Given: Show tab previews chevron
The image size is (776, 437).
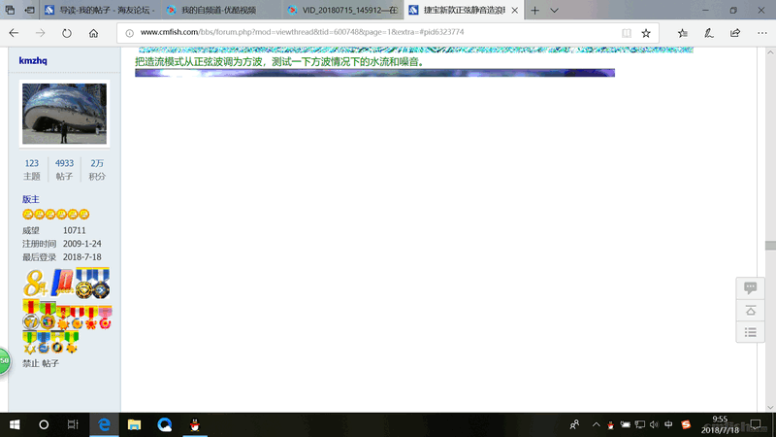Looking at the screenshot, I should tap(554, 10).
